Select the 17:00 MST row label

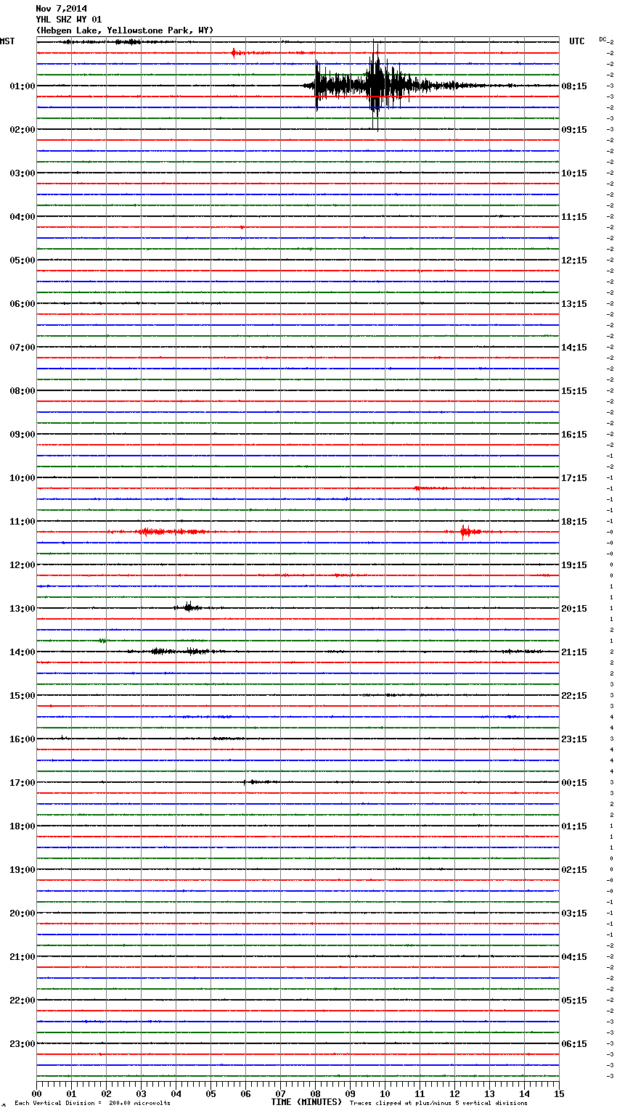[x=23, y=783]
